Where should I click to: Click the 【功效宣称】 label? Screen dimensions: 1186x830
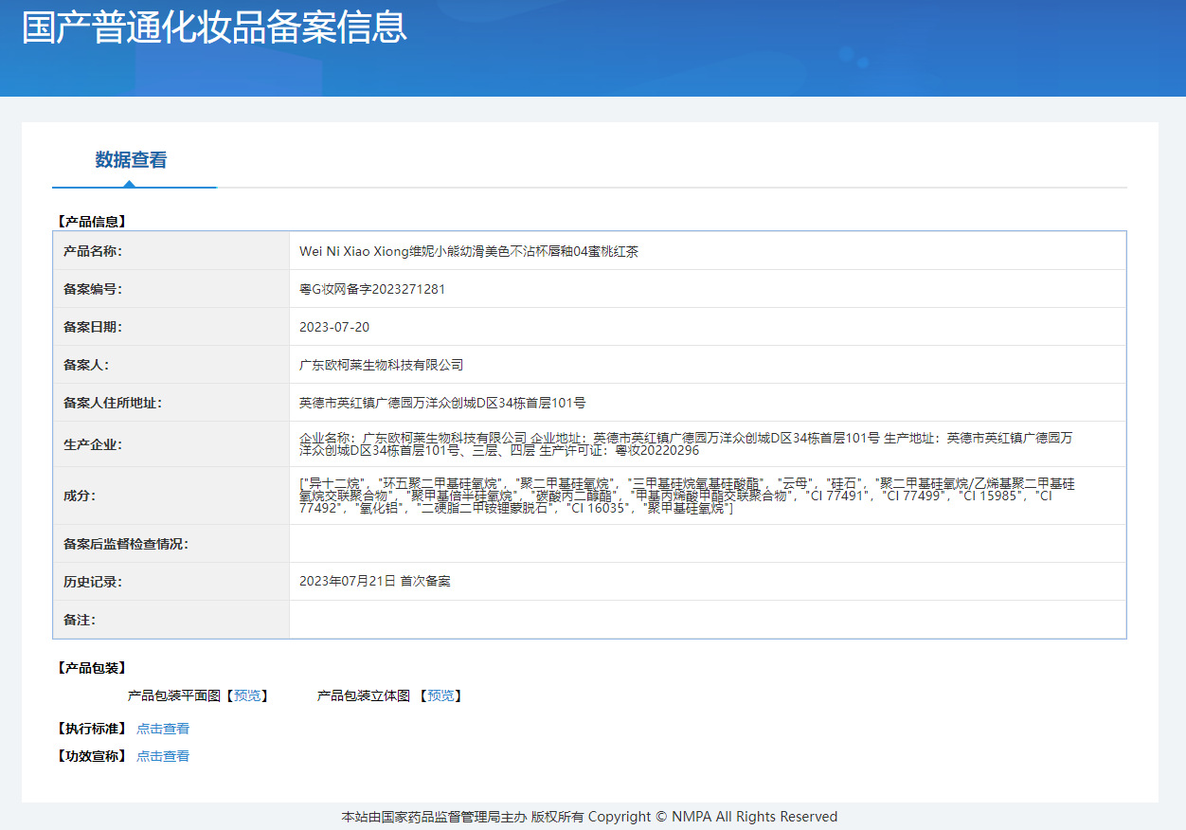(x=91, y=756)
